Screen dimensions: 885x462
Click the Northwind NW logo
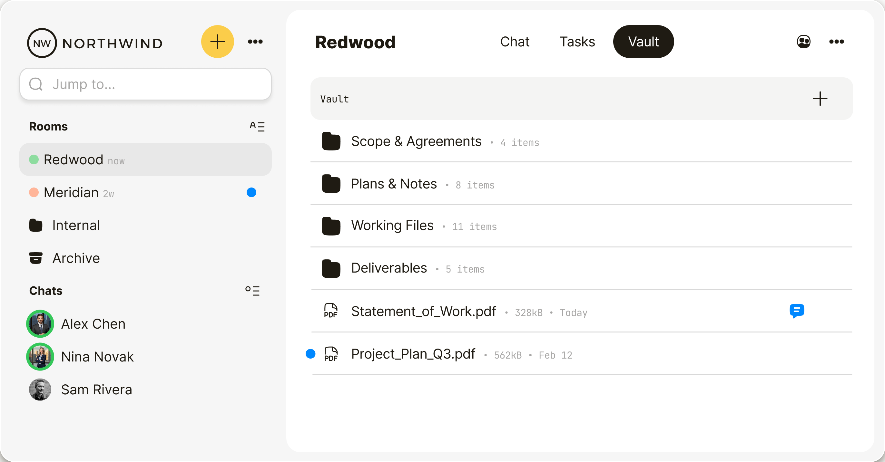coord(42,43)
